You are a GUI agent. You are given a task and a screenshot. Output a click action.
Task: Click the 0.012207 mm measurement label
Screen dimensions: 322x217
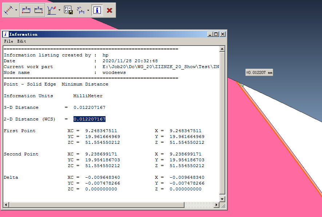coord(259,73)
